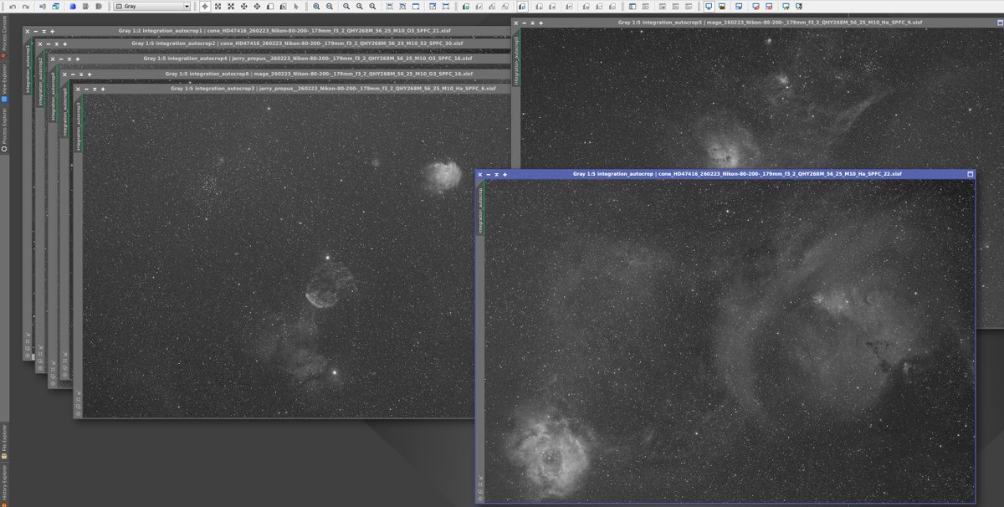Open the History Explorer side tab

click(3, 486)
